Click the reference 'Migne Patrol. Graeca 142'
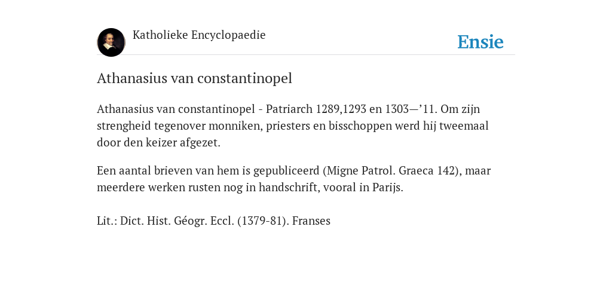Screen dimensions: 612x306 (x=391, y=171)
